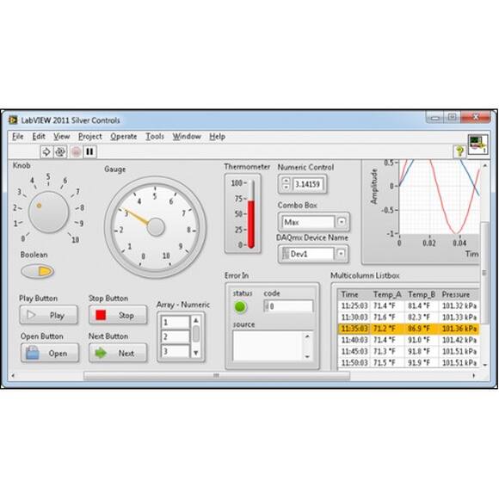The width and height of the screenshot is (499, 499).
Task: Select the 11:50:03 listbox row
Action: [409, 363]
